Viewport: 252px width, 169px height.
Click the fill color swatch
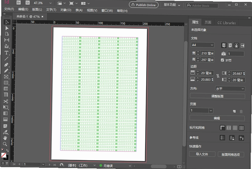click(3, 155)
